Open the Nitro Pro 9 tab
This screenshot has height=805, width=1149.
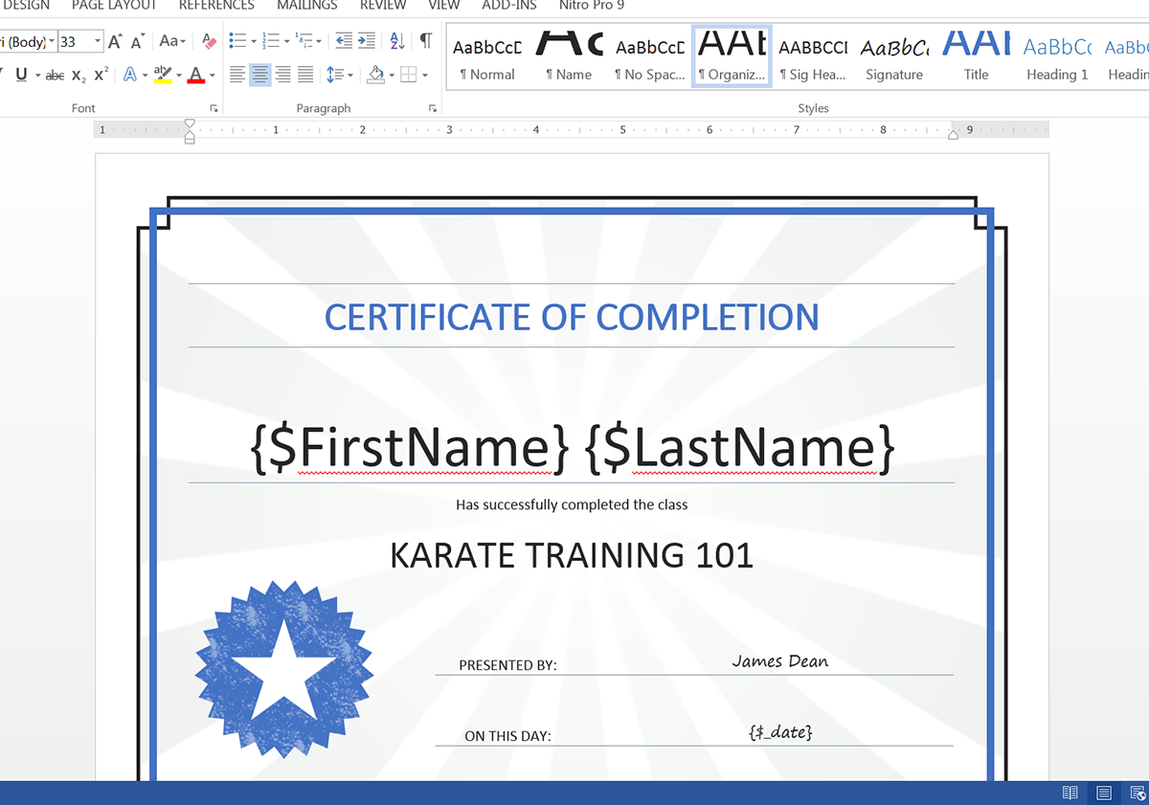(x=592, y=6)
